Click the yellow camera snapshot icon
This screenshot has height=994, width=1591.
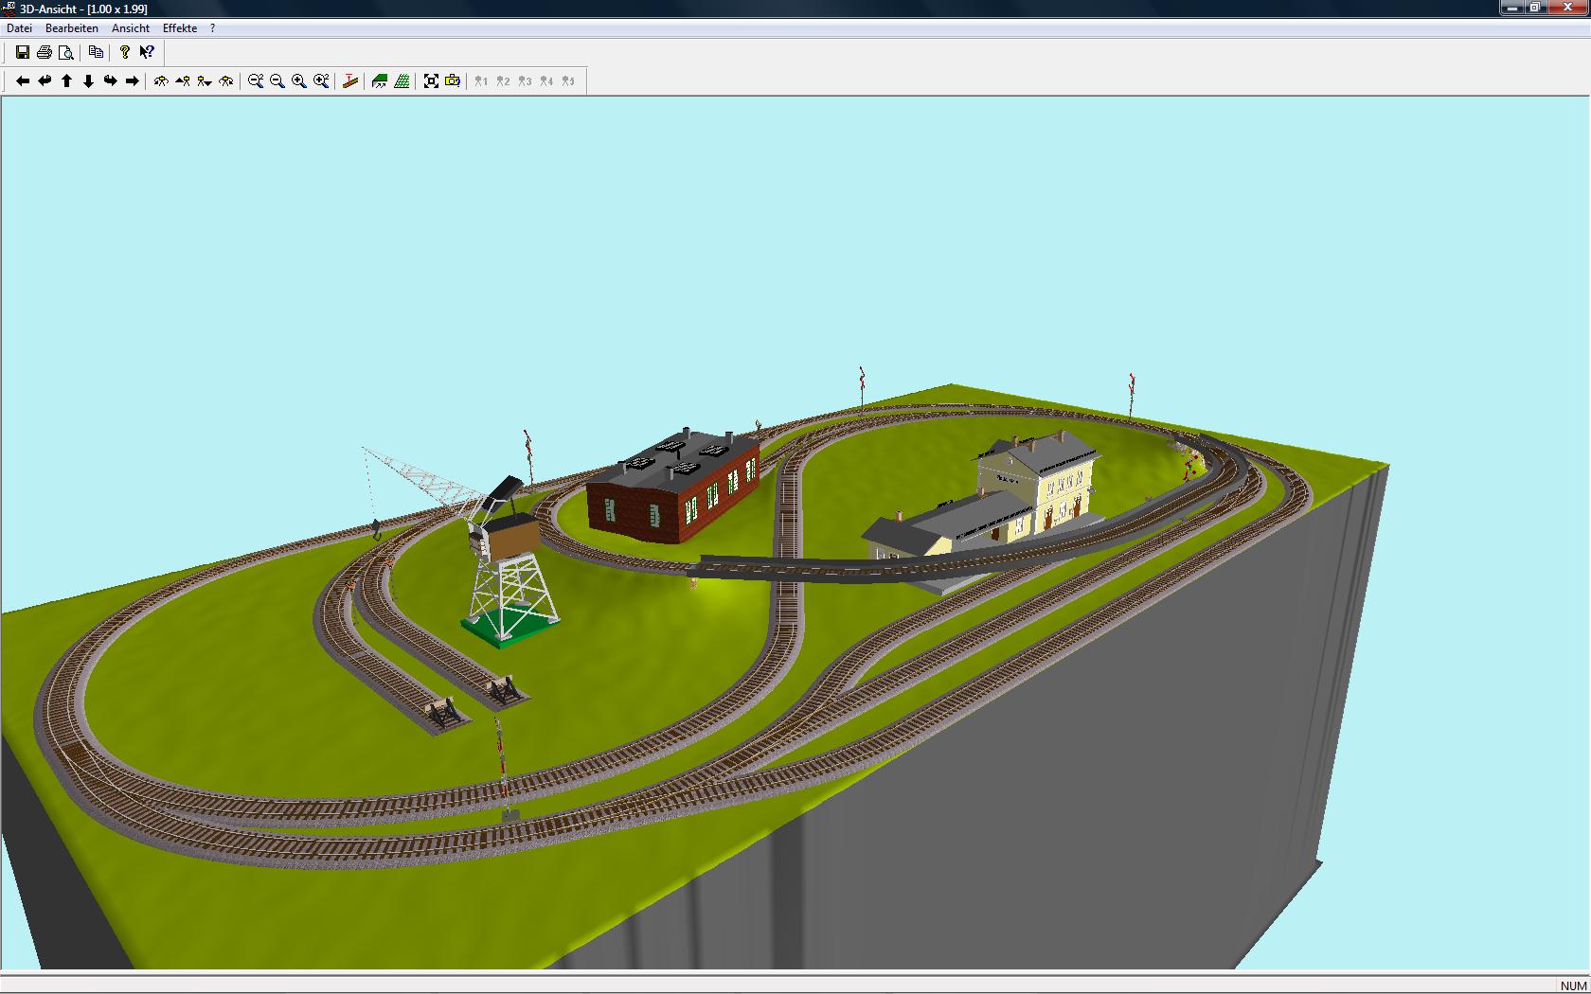point(453,81)
